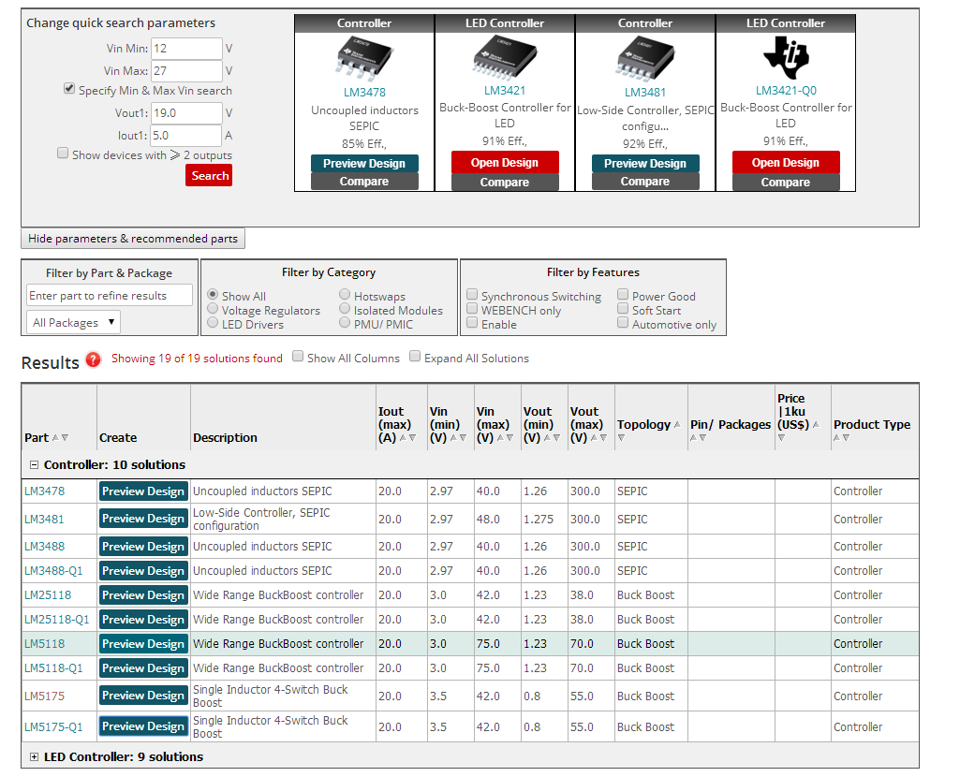960x777 pixels.
Task: Click the red Search button
Action: click(209, 176)
